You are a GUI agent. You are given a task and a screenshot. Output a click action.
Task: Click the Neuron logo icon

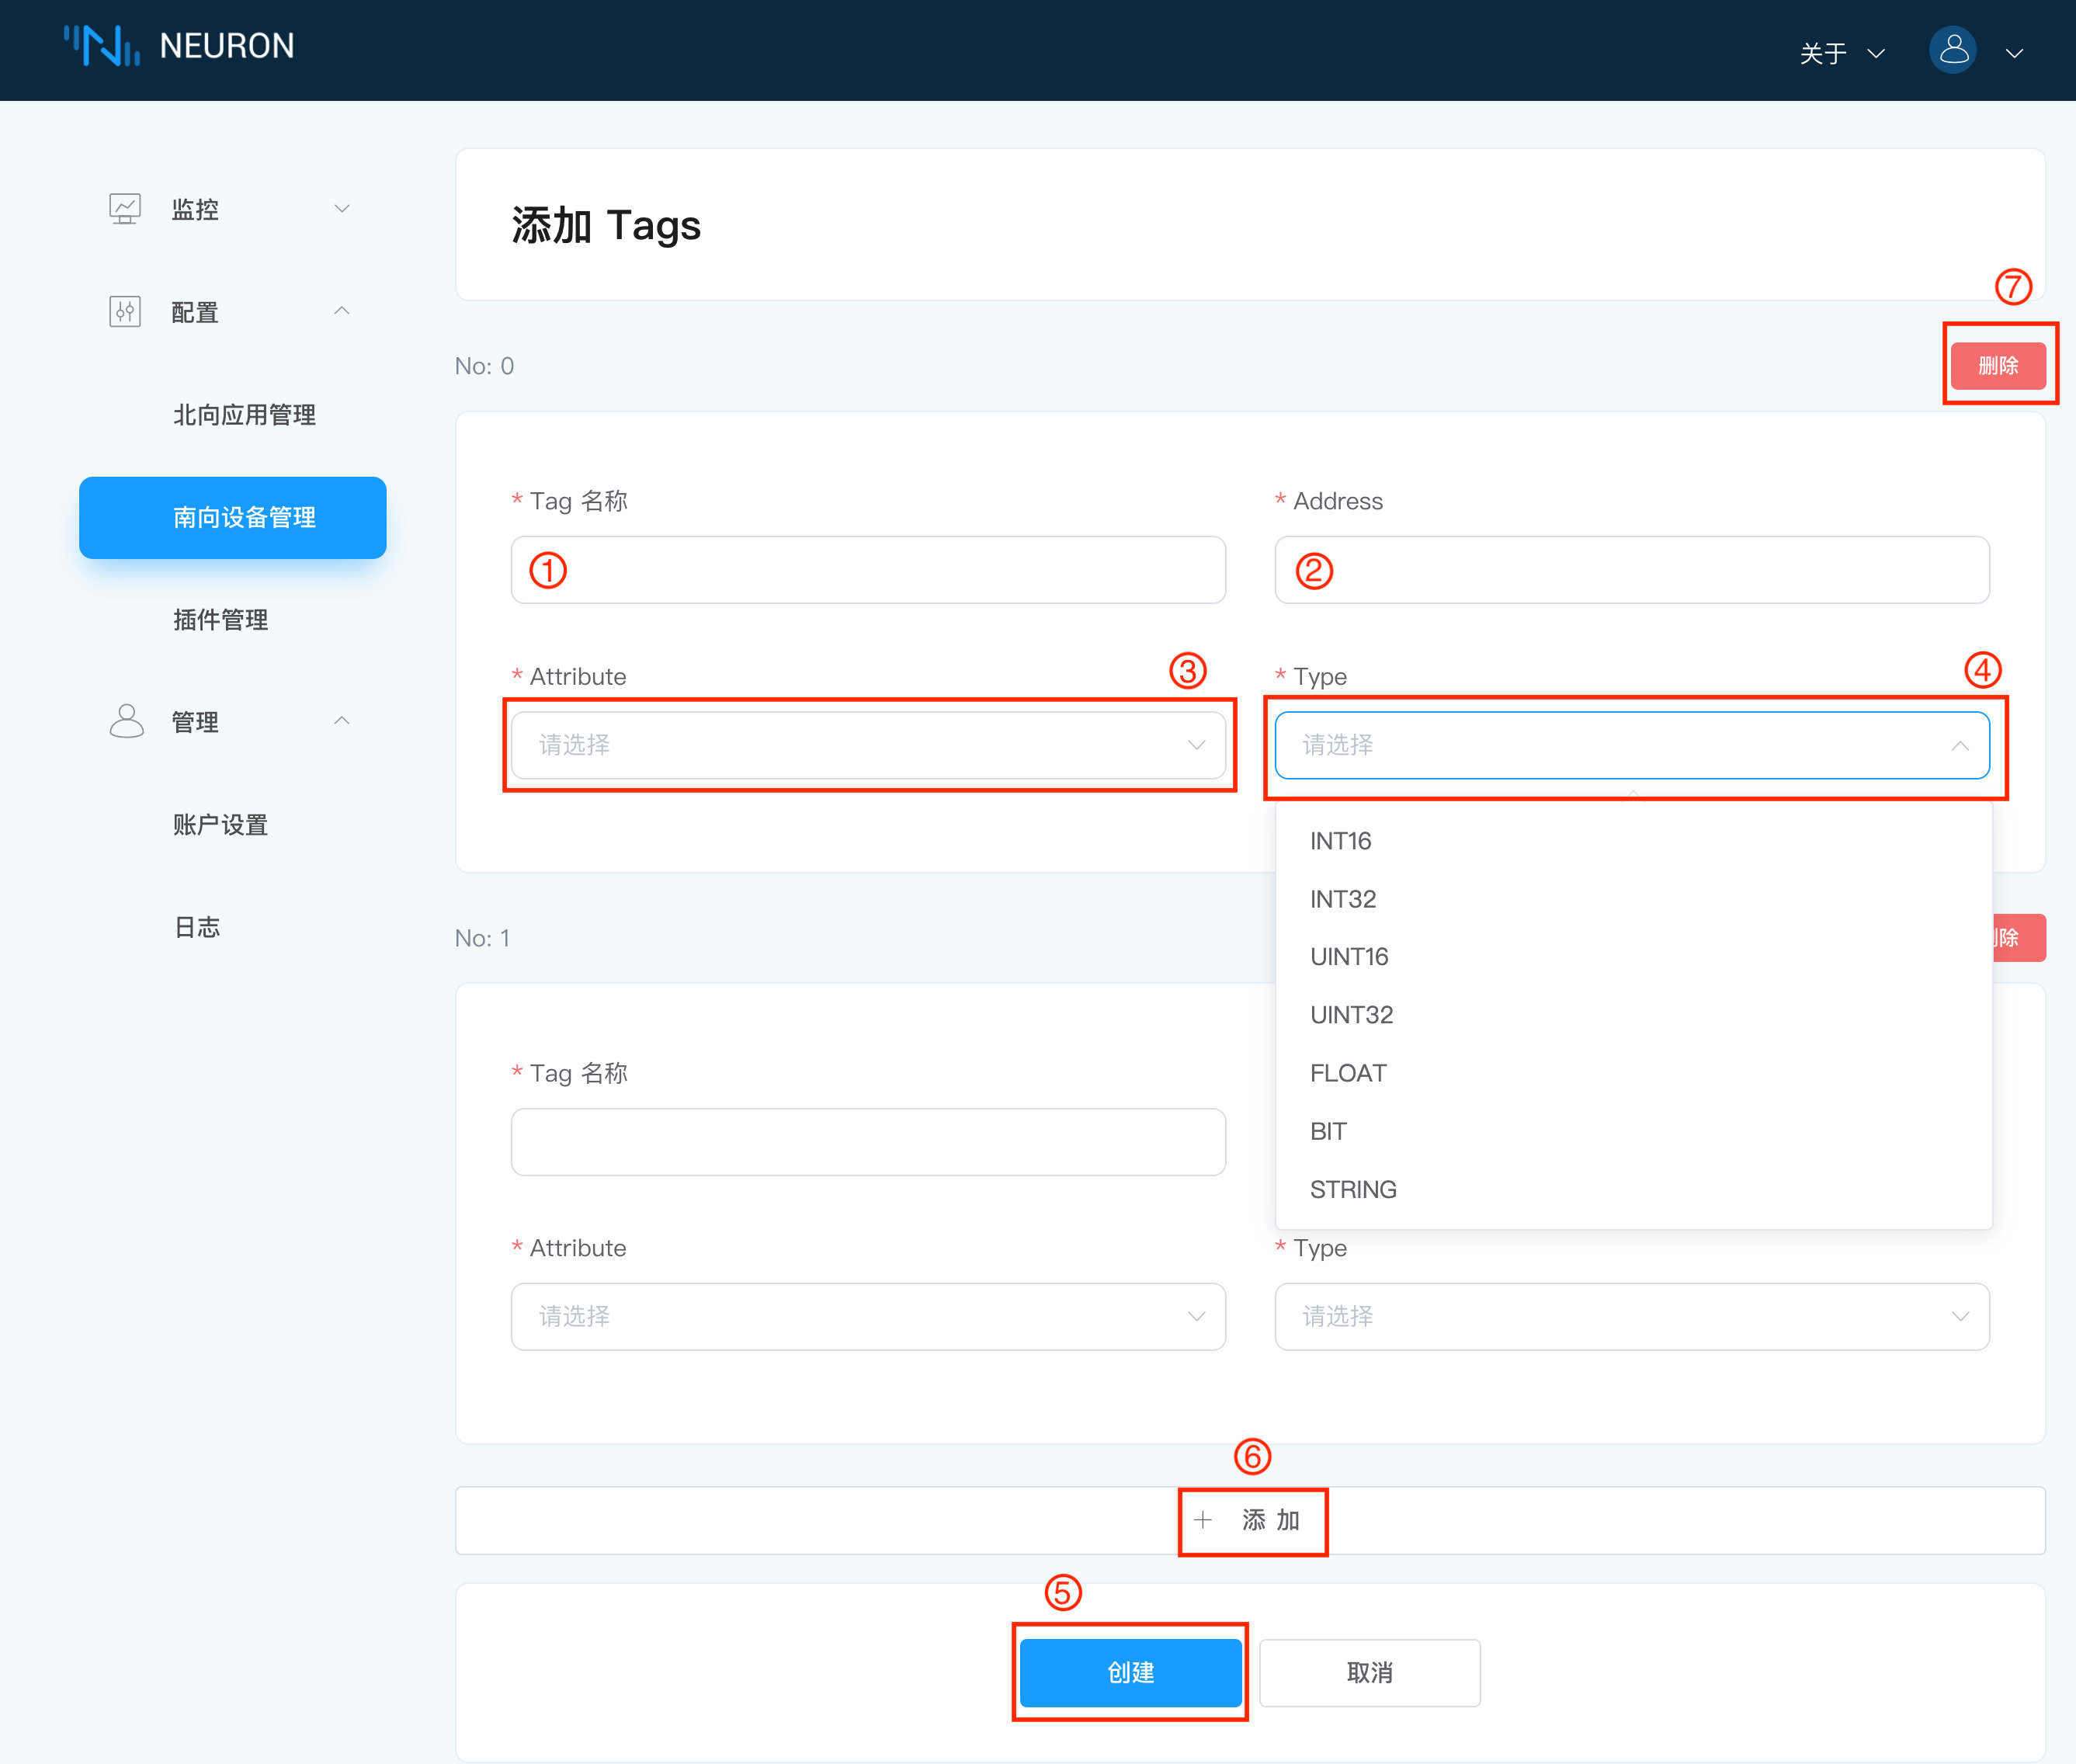(x=102, y=46)
